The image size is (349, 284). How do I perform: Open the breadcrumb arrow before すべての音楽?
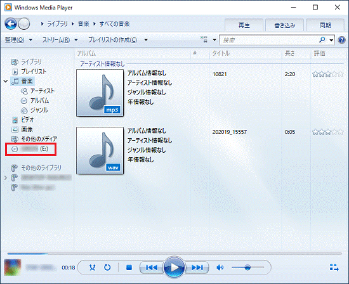(x=95, y=24)
